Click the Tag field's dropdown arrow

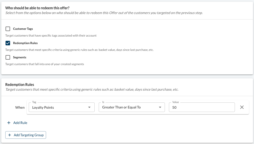89,107
